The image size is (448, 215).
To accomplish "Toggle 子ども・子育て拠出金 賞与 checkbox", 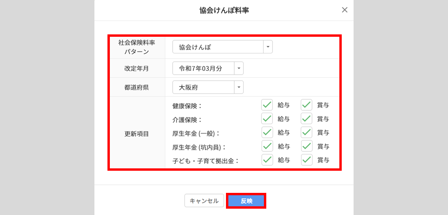I will point(307,160).
